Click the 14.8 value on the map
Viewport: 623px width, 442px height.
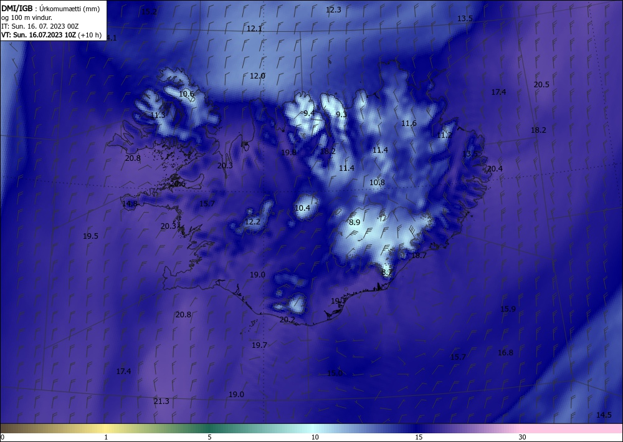[130, 204]
